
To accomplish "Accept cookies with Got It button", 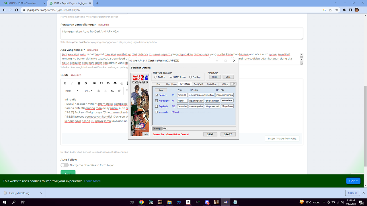I will click(x=353, y=181).
